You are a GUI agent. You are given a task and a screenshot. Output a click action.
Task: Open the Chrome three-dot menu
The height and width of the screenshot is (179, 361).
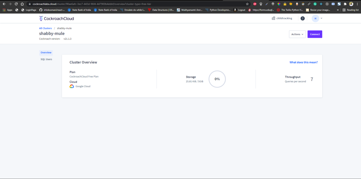(x=357, y=4)
